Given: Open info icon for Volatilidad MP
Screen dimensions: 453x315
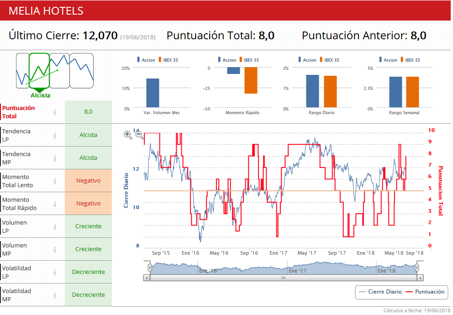Looking at the screenshot, I should click(55, 295).
